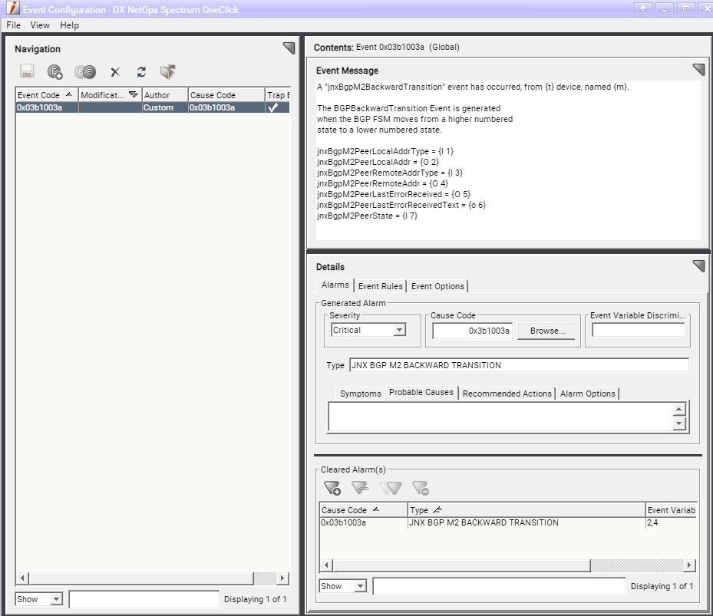
Task: Sort Navigation table by Author column
Action: [x=165, y=94]
